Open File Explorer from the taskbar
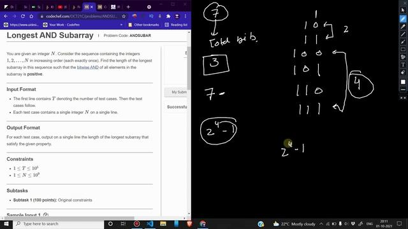The image size is (408, 229). click(163, 224)
